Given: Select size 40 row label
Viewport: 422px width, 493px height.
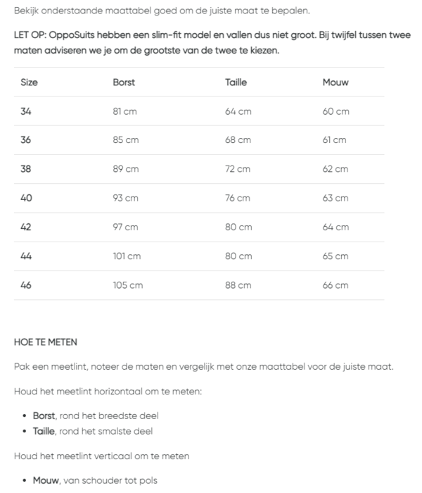Looking at the screenshot, I should coord(26,198).
